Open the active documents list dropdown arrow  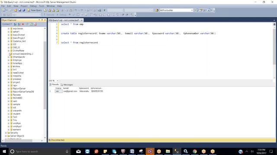(274, 20)
